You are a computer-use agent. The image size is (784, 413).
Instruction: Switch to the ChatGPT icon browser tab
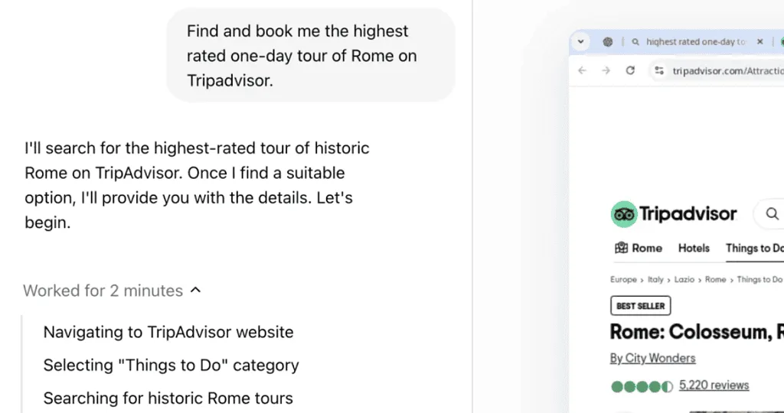coord(608,42)
